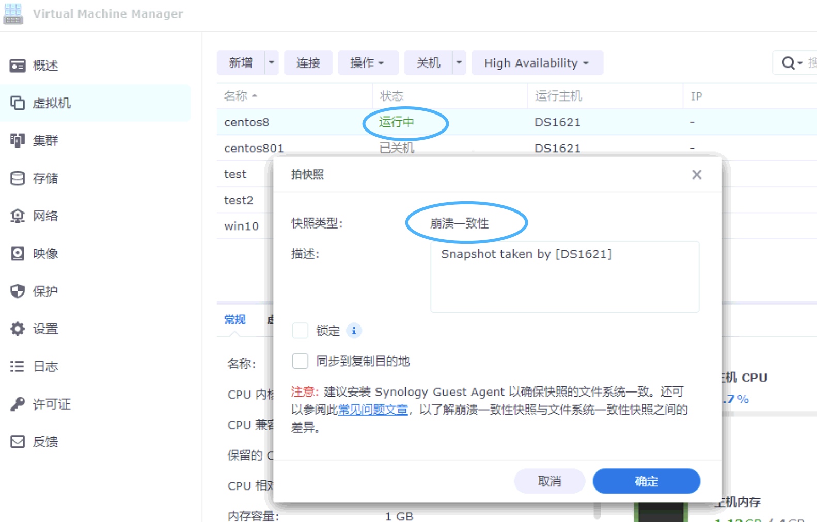Open 集群 label in the sidebar

click(x=45, y=140)
